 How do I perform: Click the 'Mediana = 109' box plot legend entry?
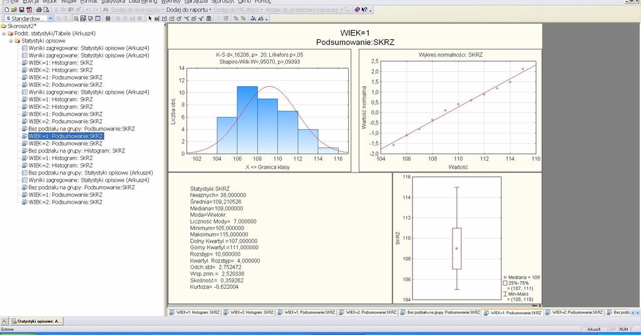pos(521,277)
